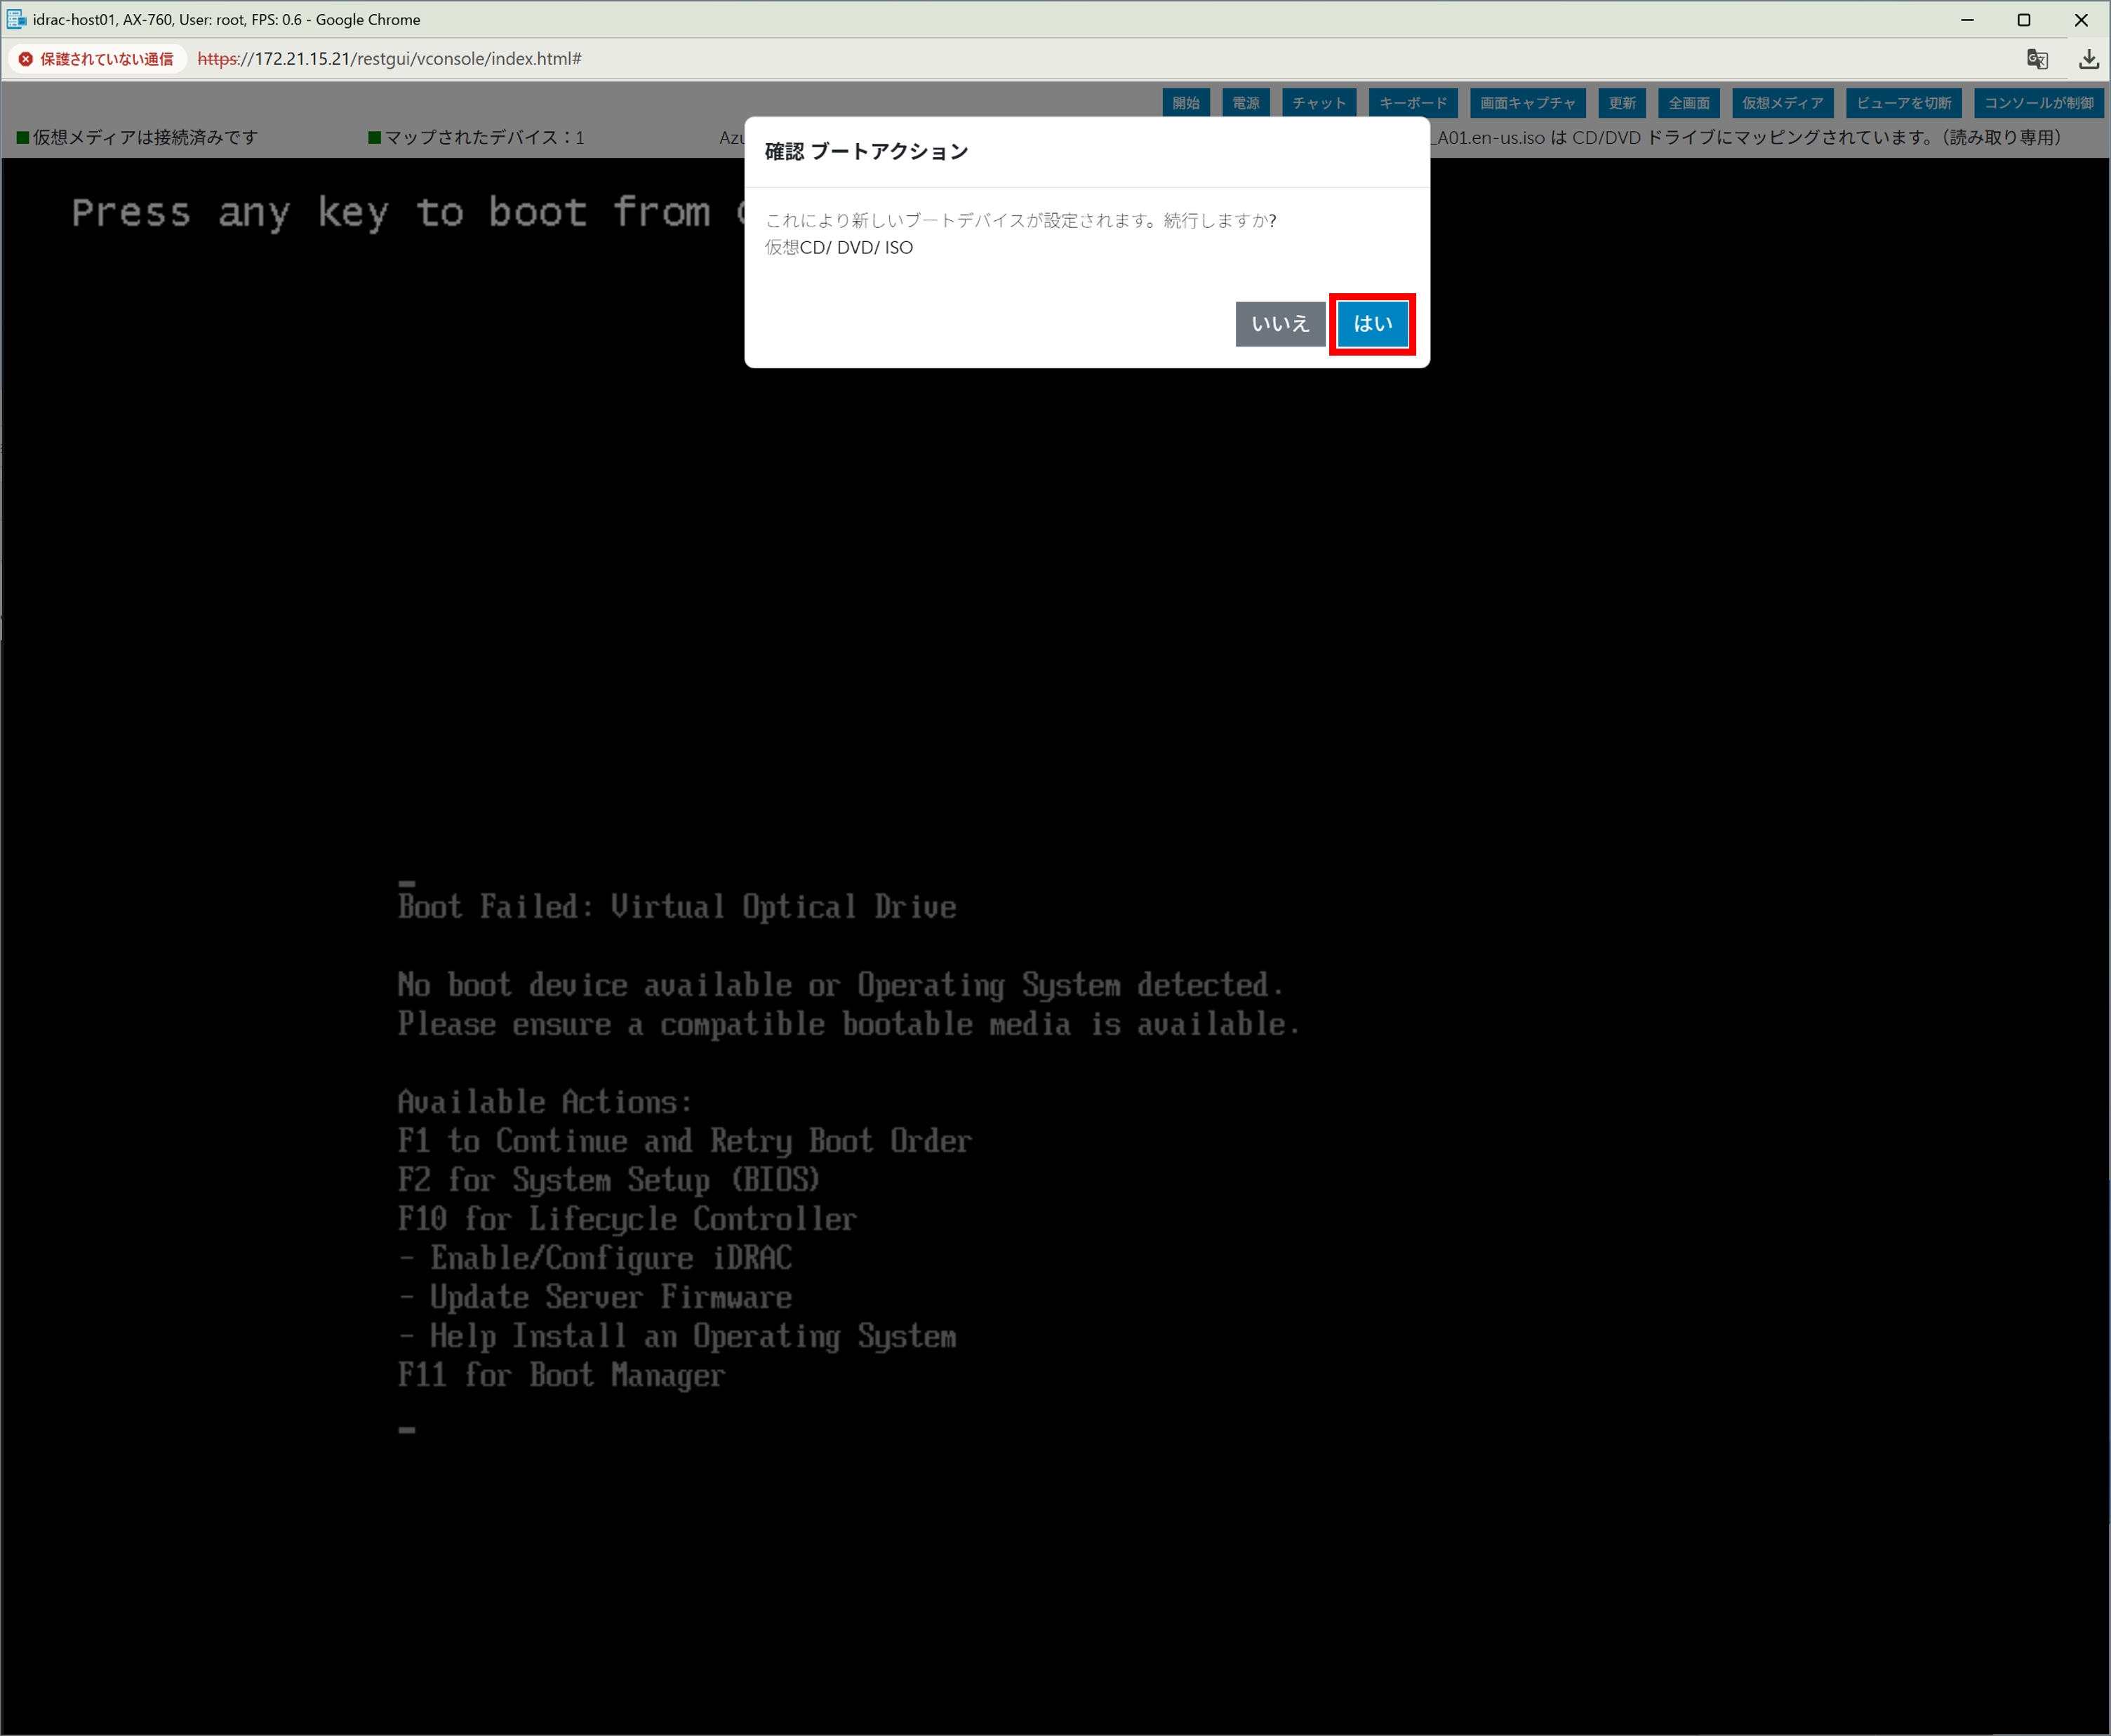Open the 電源 (Power) menu
This screenshot has height=1736, width=2111.
coord(1246,103)
